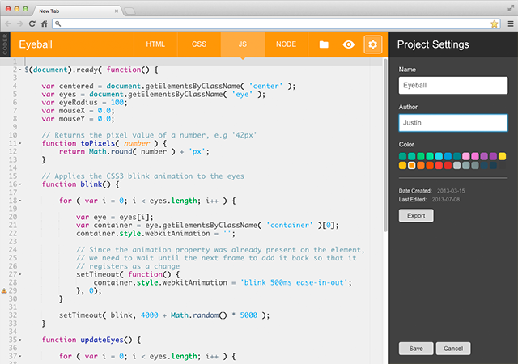Switch to the HTML tab
This screenshot has height=364, width=518.
[155, 44]
